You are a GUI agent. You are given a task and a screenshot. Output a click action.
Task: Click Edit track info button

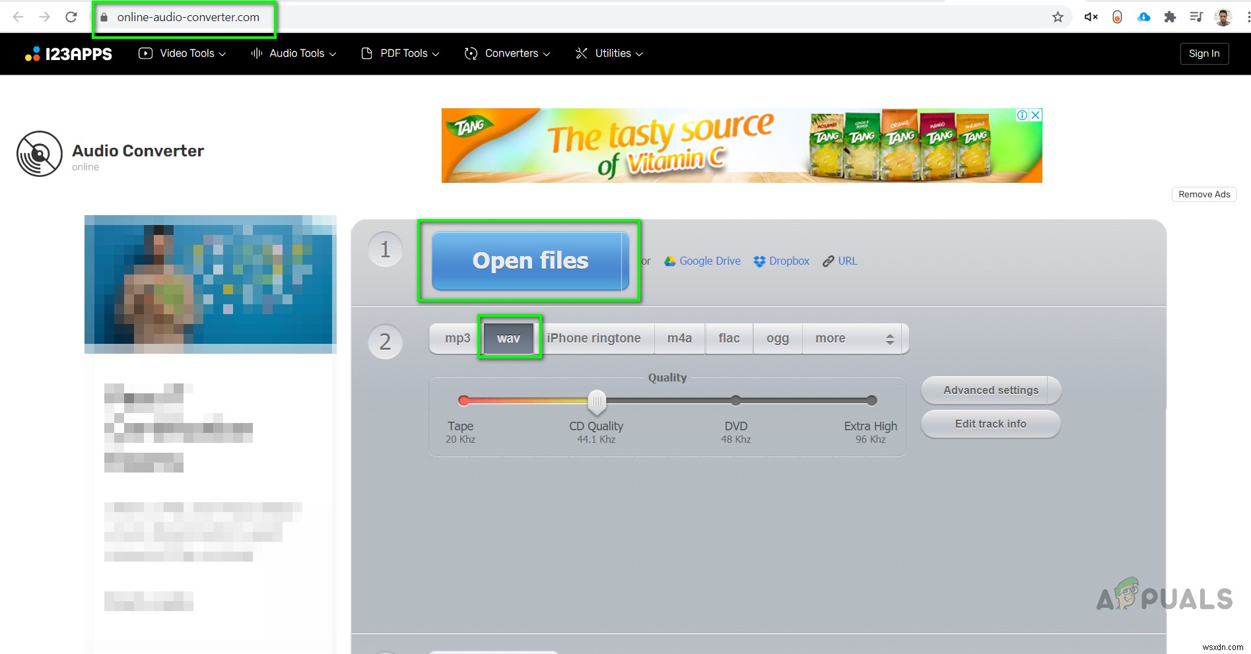click(x=991, y=424)
